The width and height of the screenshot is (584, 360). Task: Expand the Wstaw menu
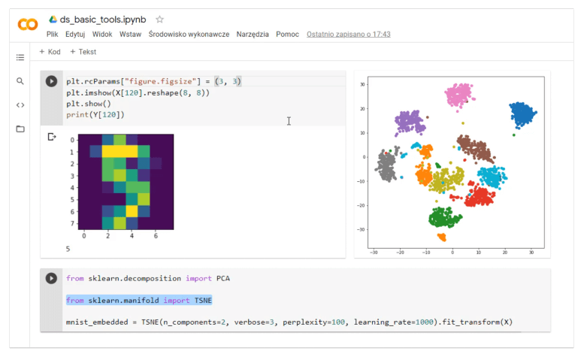coord(130,35)
